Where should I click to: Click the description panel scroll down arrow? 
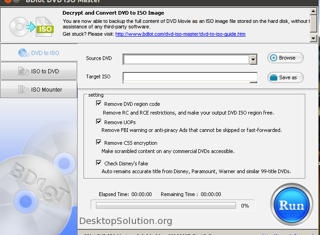click(313, 38)
